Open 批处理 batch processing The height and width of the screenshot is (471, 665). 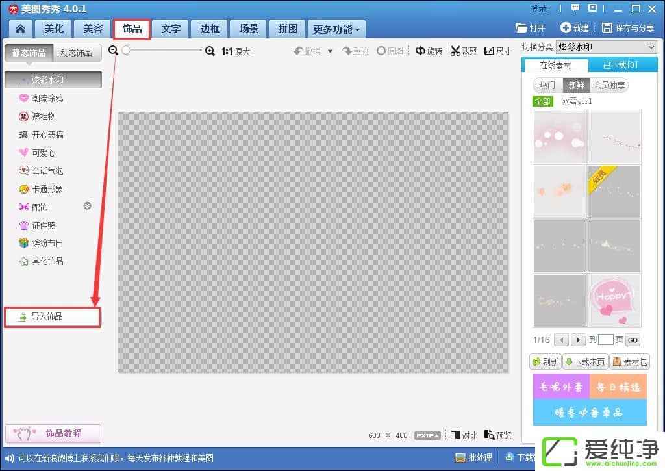pos(474,457)
